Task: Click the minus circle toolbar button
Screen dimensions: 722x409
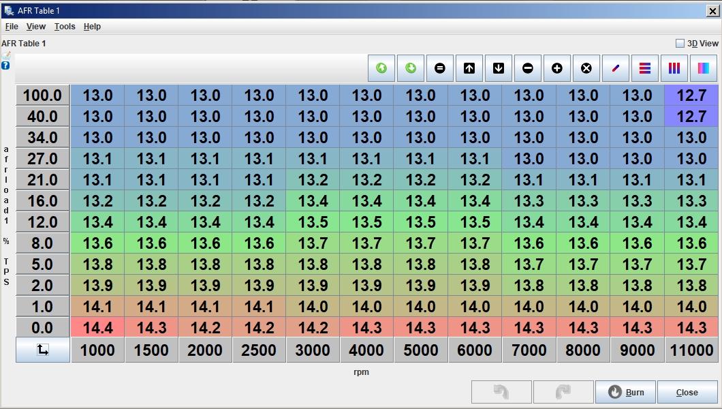Action: click(x=528, y=68)
